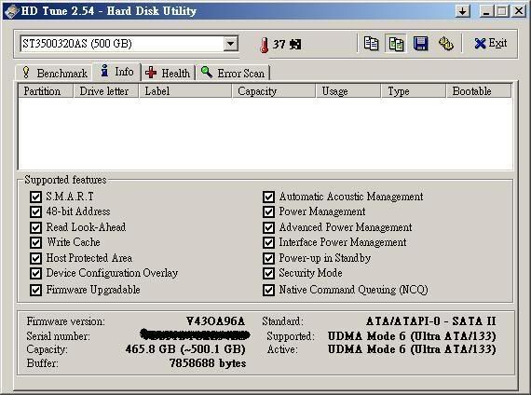Click the copy screenshot to clipboard icon

click(396, 44)
